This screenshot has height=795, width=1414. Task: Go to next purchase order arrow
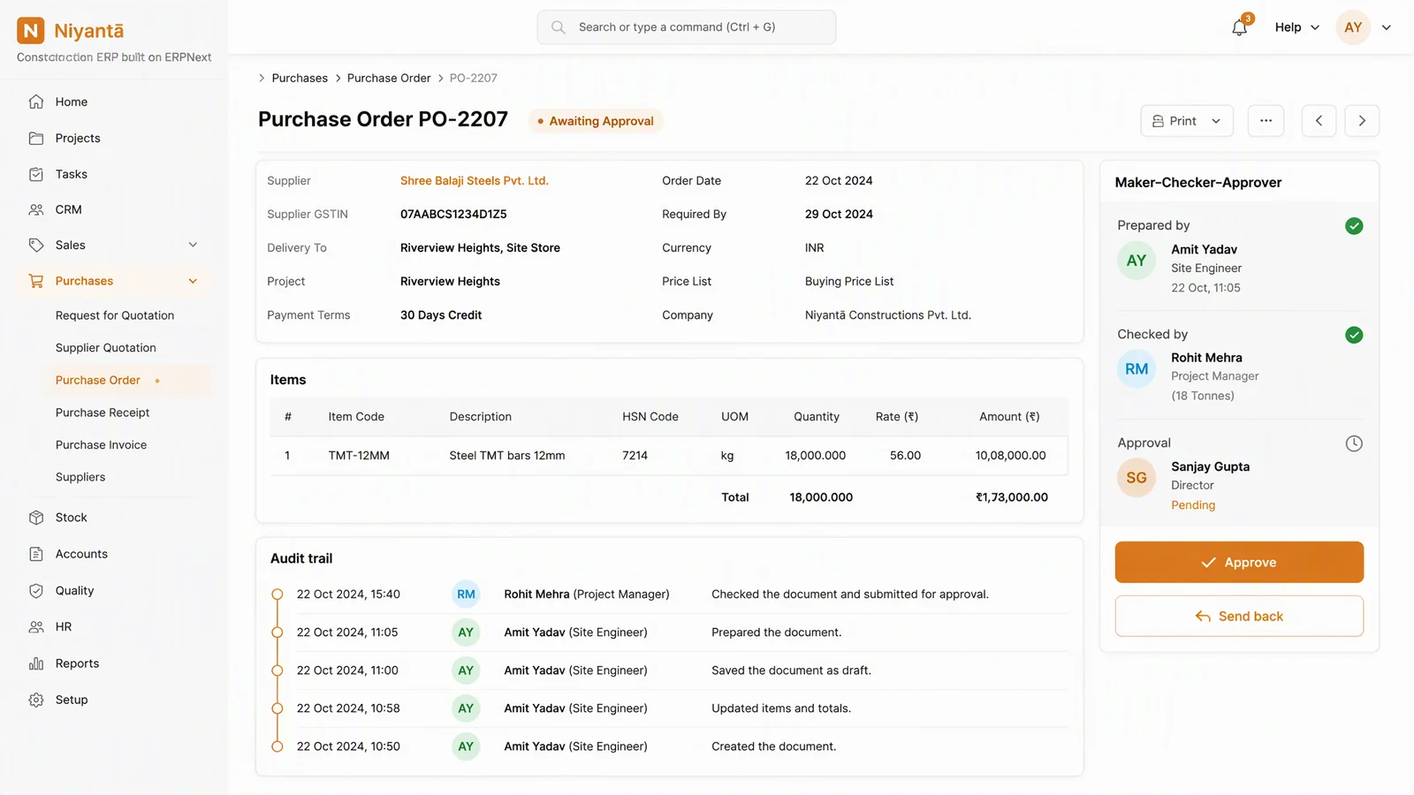click(1362, 121)
